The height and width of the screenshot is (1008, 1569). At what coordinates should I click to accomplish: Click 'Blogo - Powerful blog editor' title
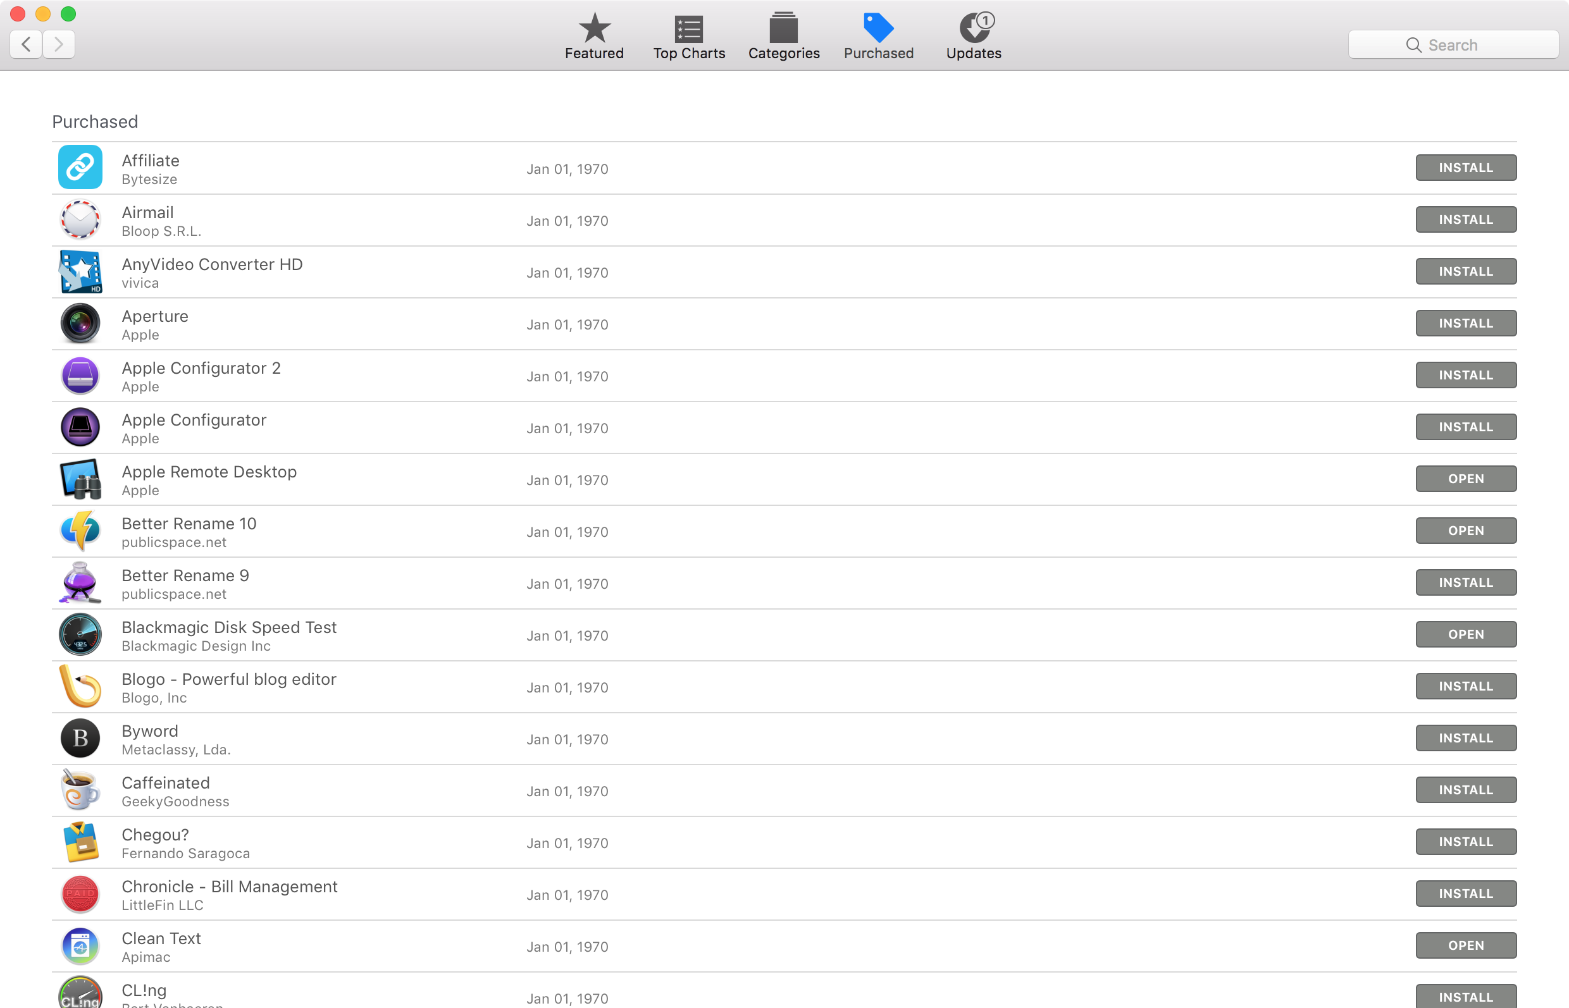(229, 679)
